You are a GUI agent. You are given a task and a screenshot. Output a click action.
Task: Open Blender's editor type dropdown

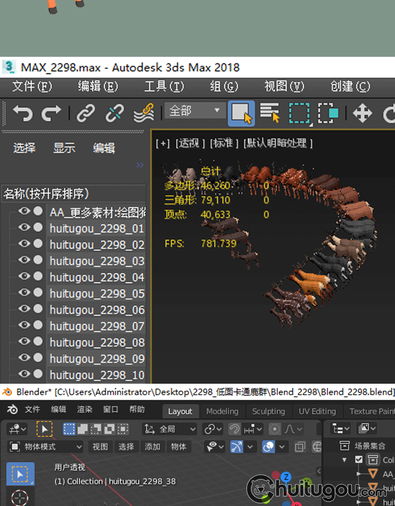coord(17,429)
